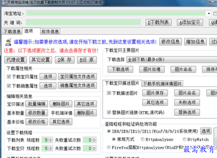The width and height of the screenshot is (217, 158).
Task: Switch to 下载手机端详情图片 tab
Action: (162, 84)
